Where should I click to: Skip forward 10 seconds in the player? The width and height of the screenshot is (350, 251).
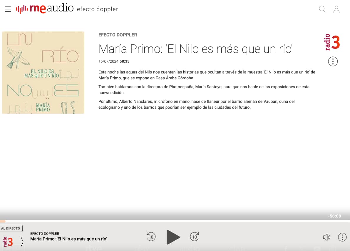point(195,237)
